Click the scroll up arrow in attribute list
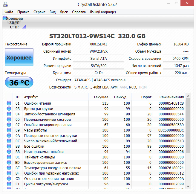The height and width of the screenshot is (194, 196). click(188, 96)
